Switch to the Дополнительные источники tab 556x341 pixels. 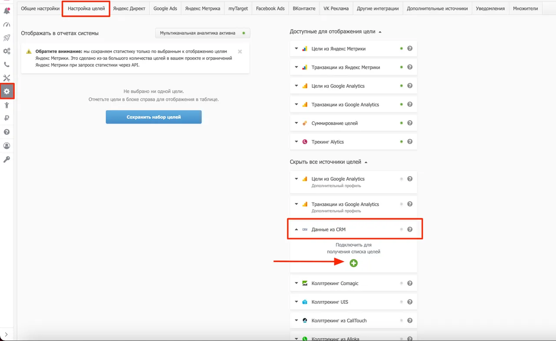(x=437, y=9)
